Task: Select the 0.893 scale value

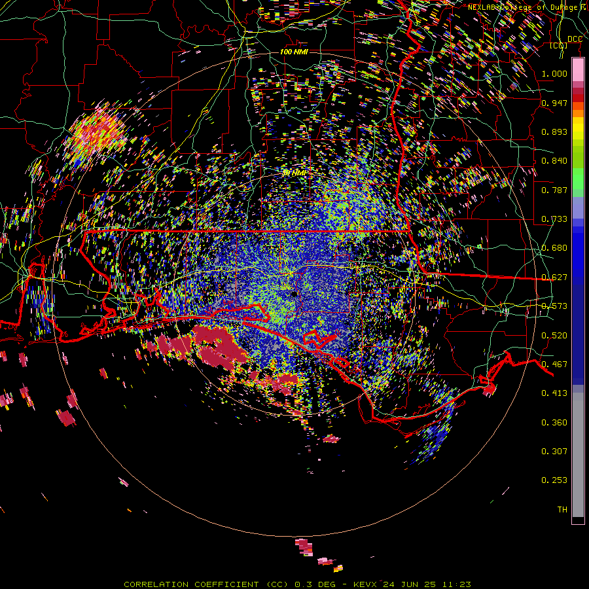Action: [554, 132]
